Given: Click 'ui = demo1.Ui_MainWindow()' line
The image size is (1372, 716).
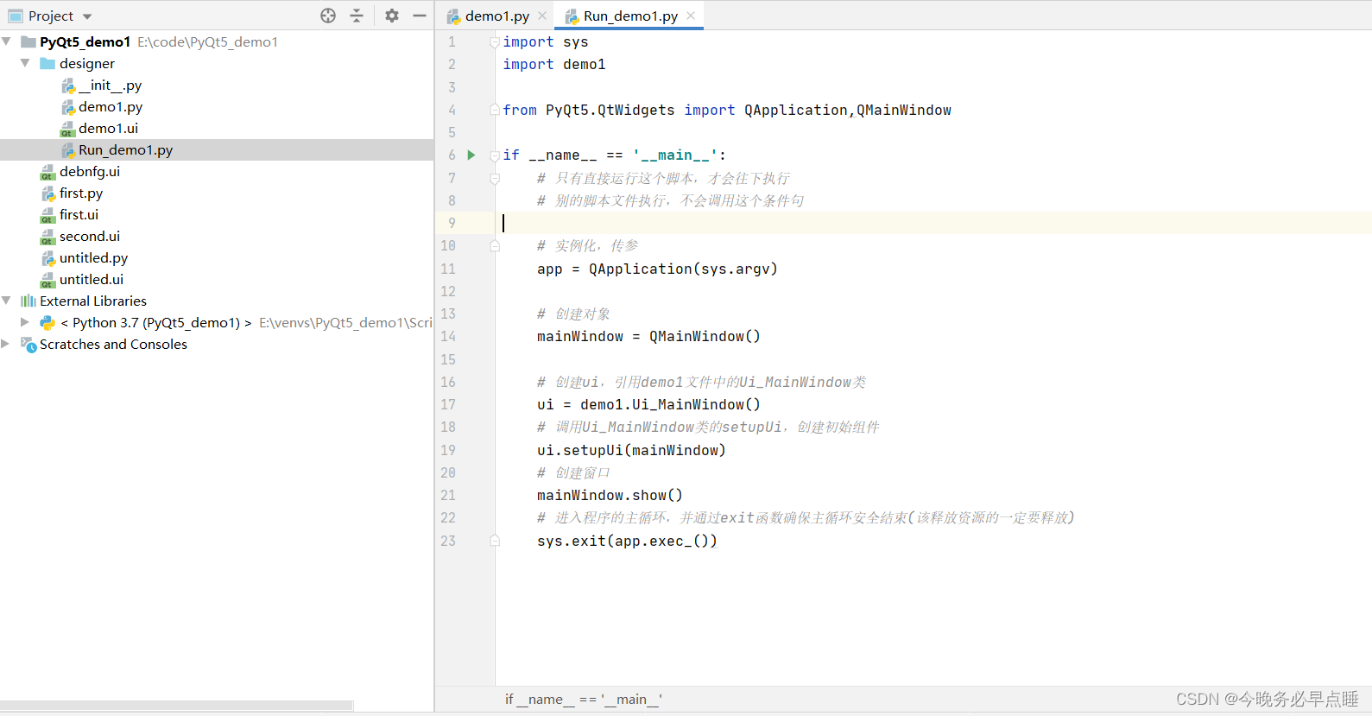Looking at the screenshot, I should 648,404.
